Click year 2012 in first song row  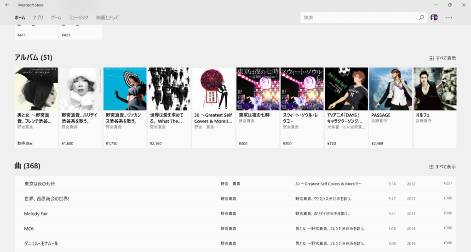[x=411, y=184]
